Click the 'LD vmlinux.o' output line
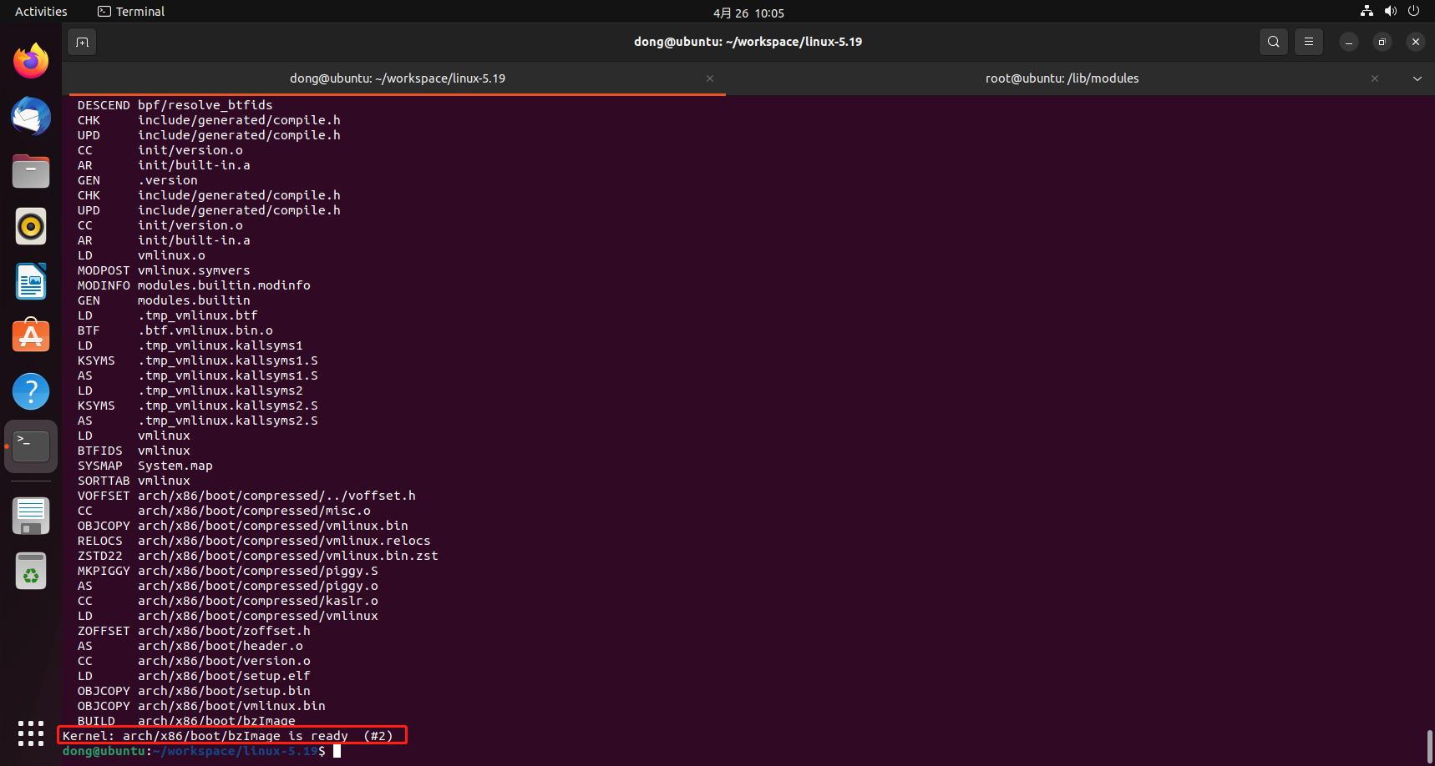The height and width of the screenshot is (766, 1435). tap(141, 255)
